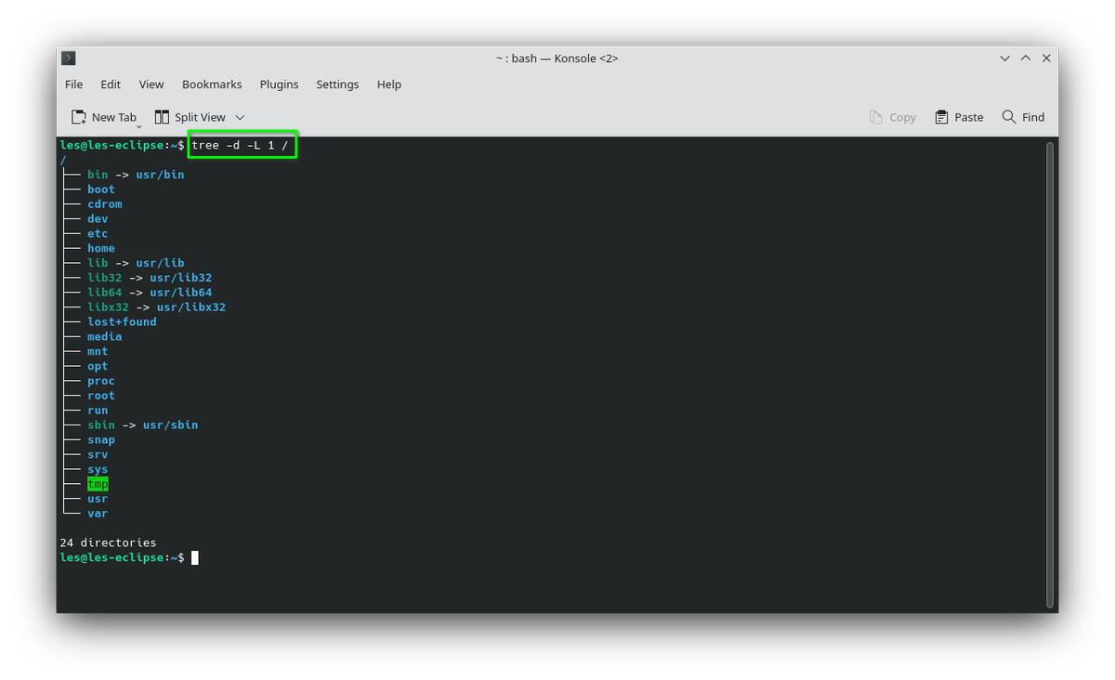
Task: Open the File menu
Action: pyautogui.click(x=73, y=84)
